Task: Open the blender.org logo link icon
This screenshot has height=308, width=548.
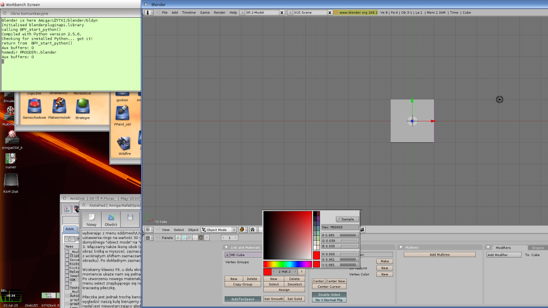Action: tap(337, 13)
